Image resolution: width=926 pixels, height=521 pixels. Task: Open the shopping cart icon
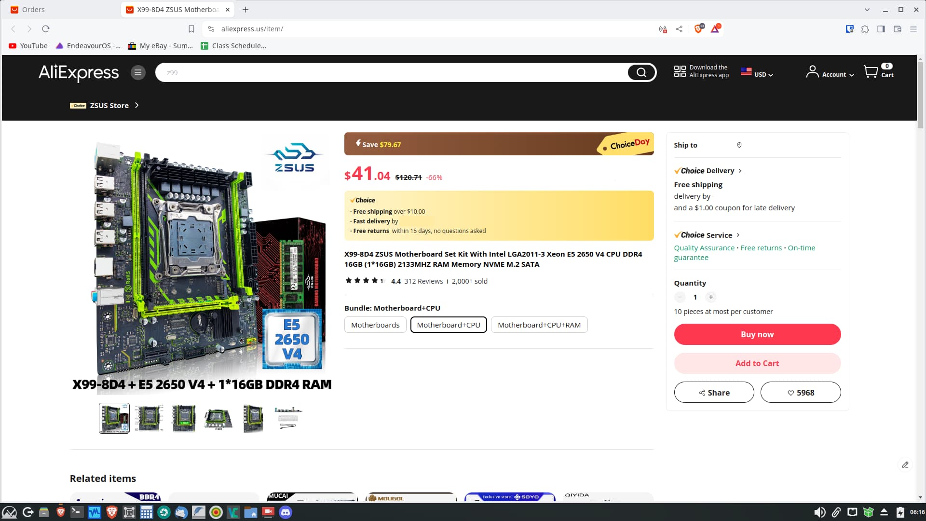(x=871, y=72)
